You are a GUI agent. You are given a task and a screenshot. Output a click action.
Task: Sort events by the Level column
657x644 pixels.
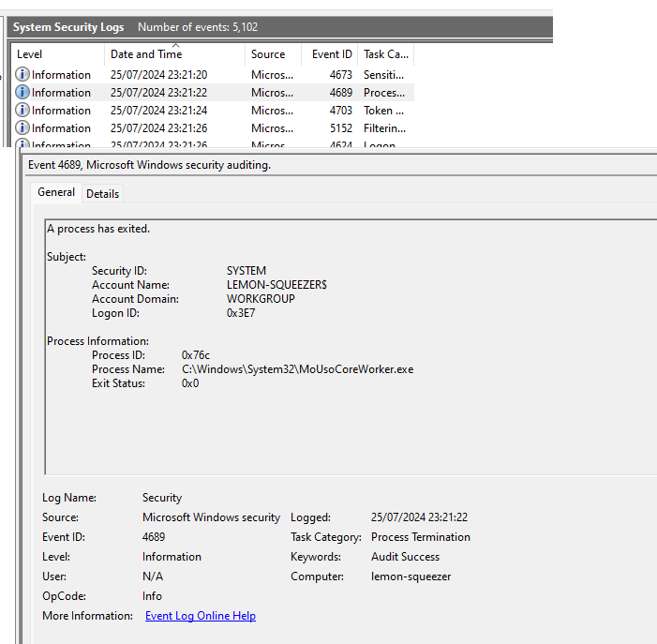[30, 54]
